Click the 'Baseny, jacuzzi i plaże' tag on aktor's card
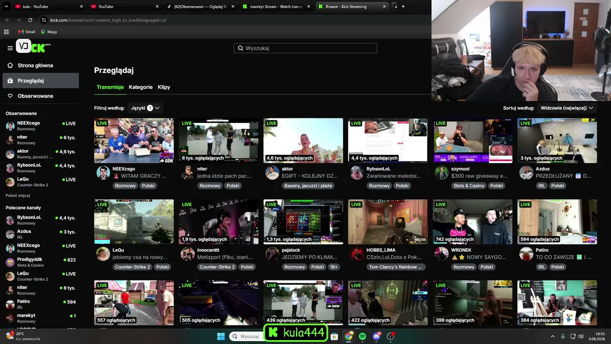 tap(308, 186)
